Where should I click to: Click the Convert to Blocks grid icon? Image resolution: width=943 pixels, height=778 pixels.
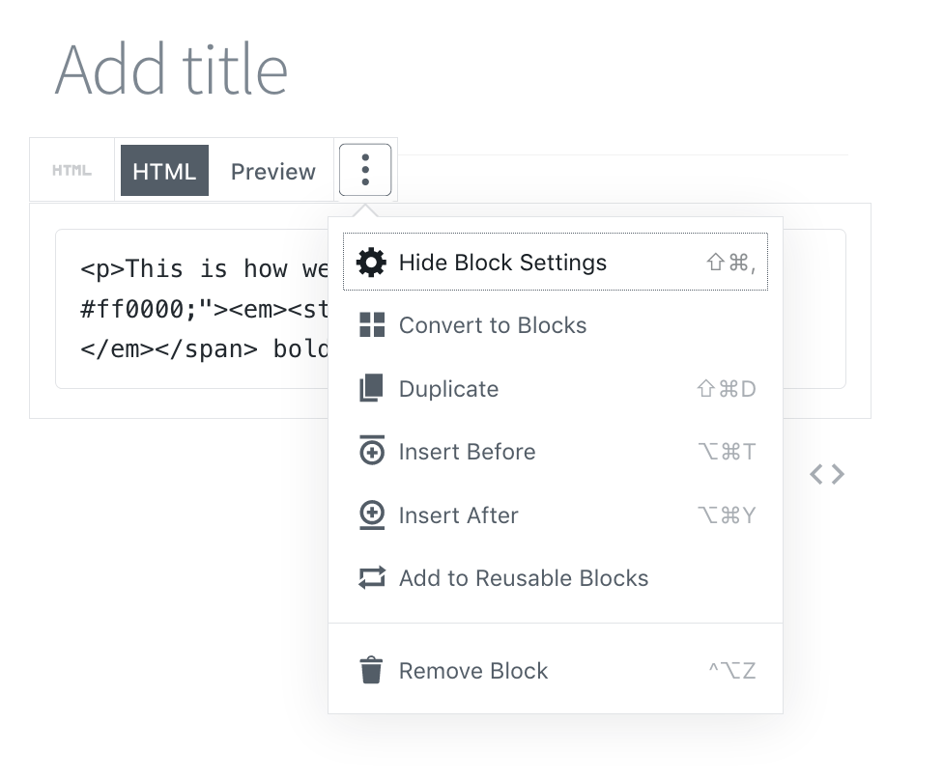tap(371, 325)
